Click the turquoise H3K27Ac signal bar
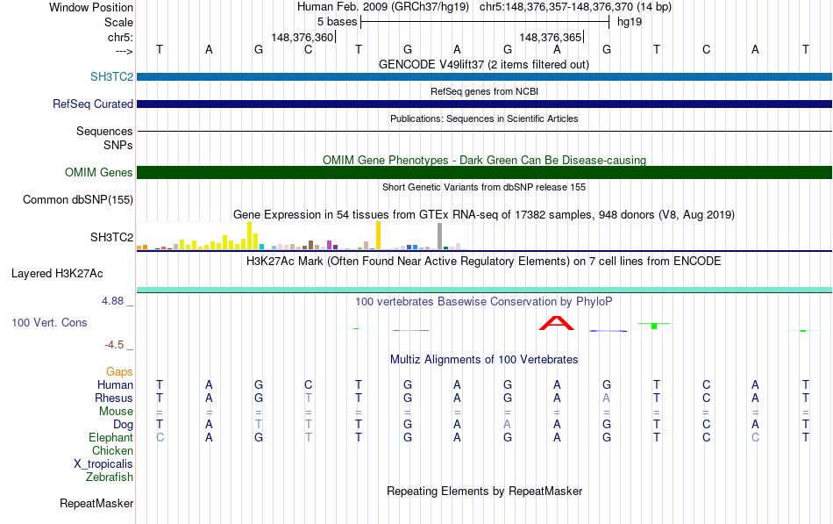The image size is (833, 524). pos(485,290)
